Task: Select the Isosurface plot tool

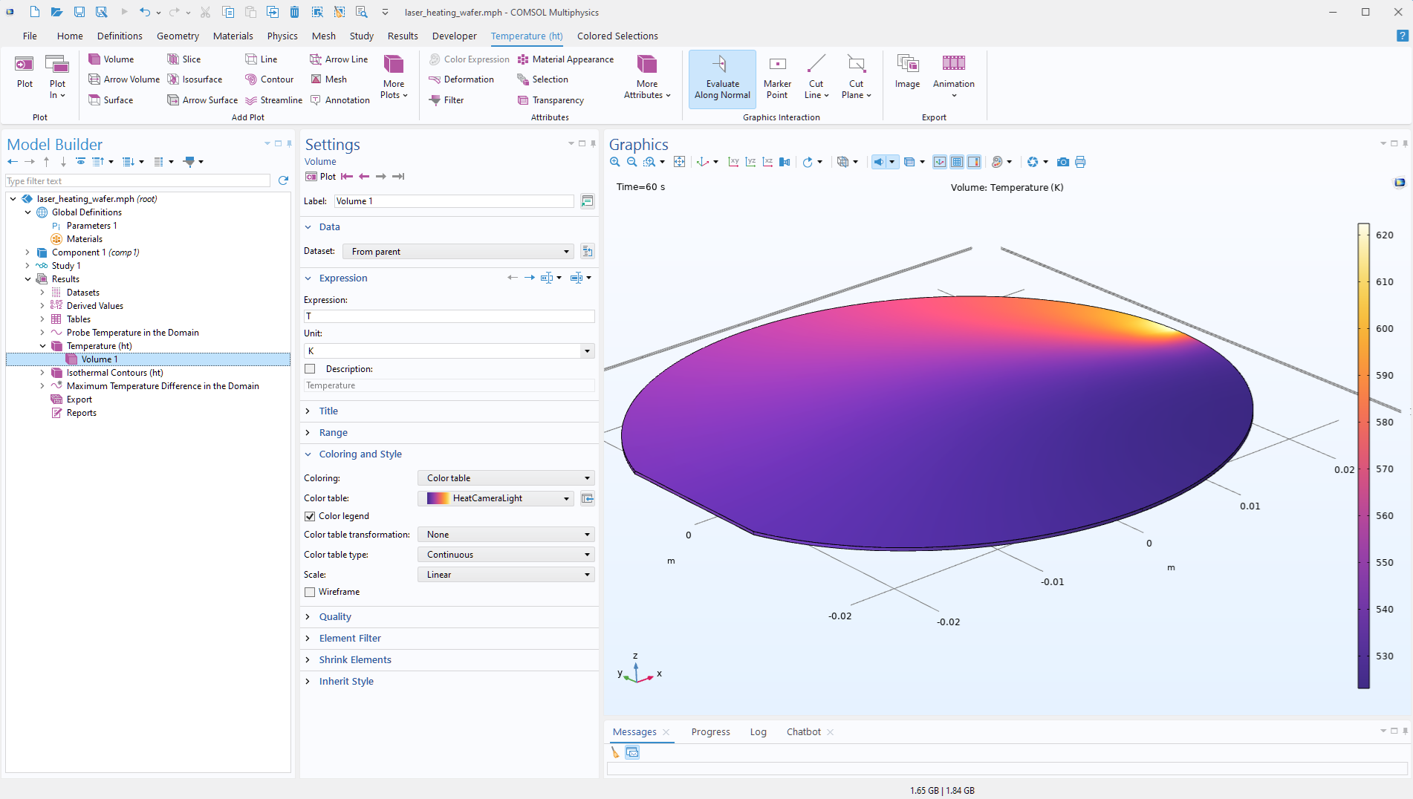Action: pos(195,79)
